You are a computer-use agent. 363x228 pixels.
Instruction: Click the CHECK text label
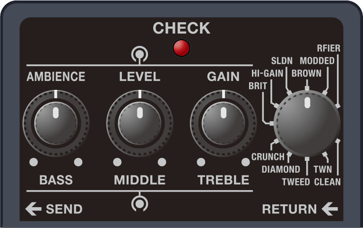(181, 28)
